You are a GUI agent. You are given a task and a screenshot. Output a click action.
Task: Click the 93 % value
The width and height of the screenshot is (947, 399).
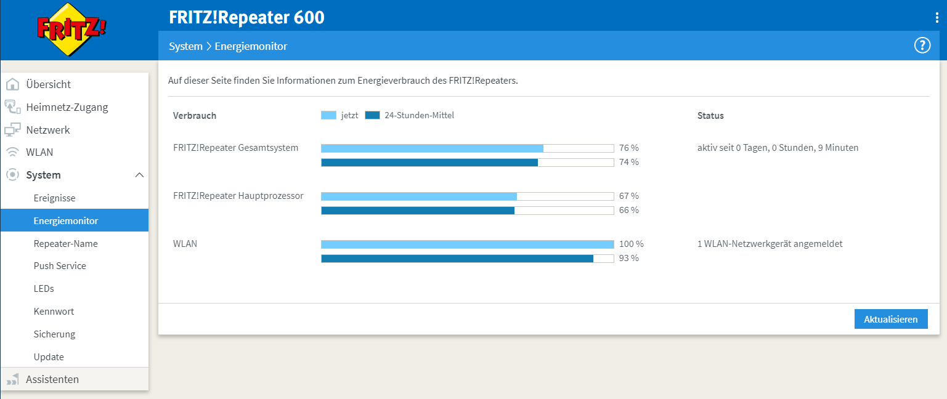pyautogui.click(x=629, y=258)
